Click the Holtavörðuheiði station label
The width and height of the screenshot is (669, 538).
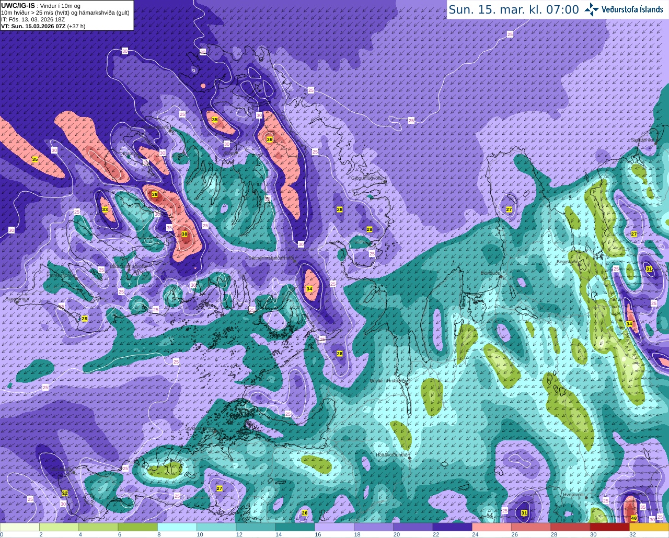pos(392,455)
